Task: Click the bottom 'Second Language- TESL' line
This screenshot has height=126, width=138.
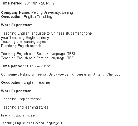Action: pyautogui.click(x=35, y=123)
